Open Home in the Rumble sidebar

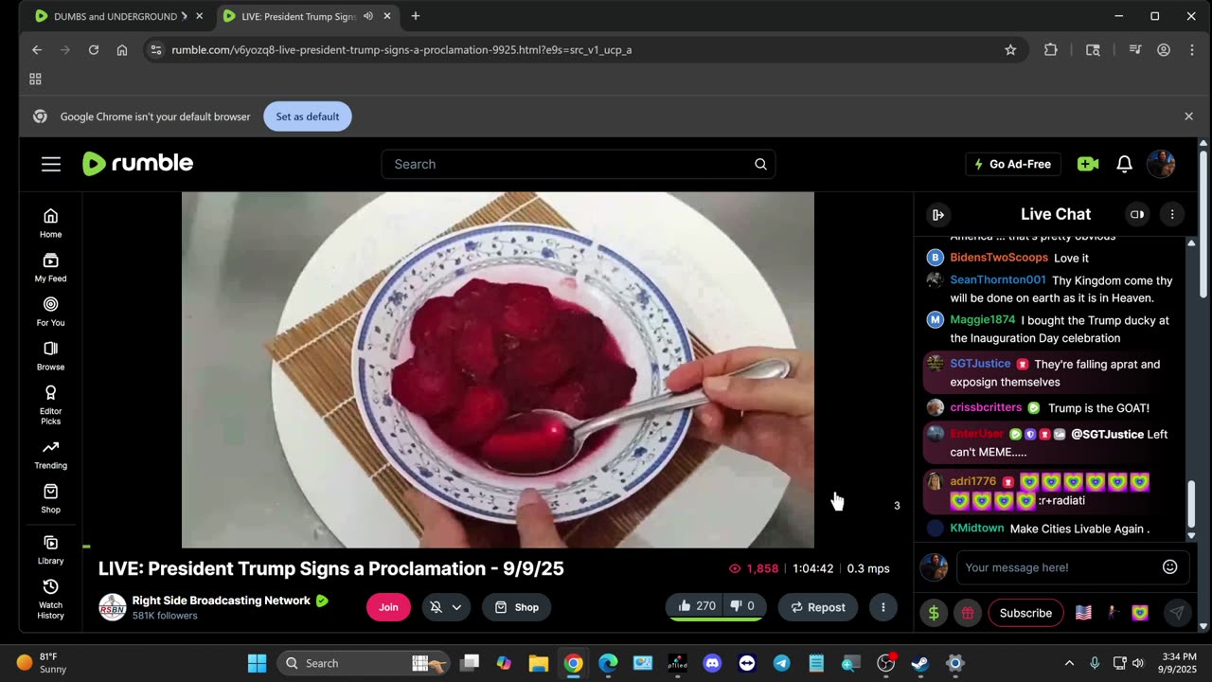(x=51, y=224)
